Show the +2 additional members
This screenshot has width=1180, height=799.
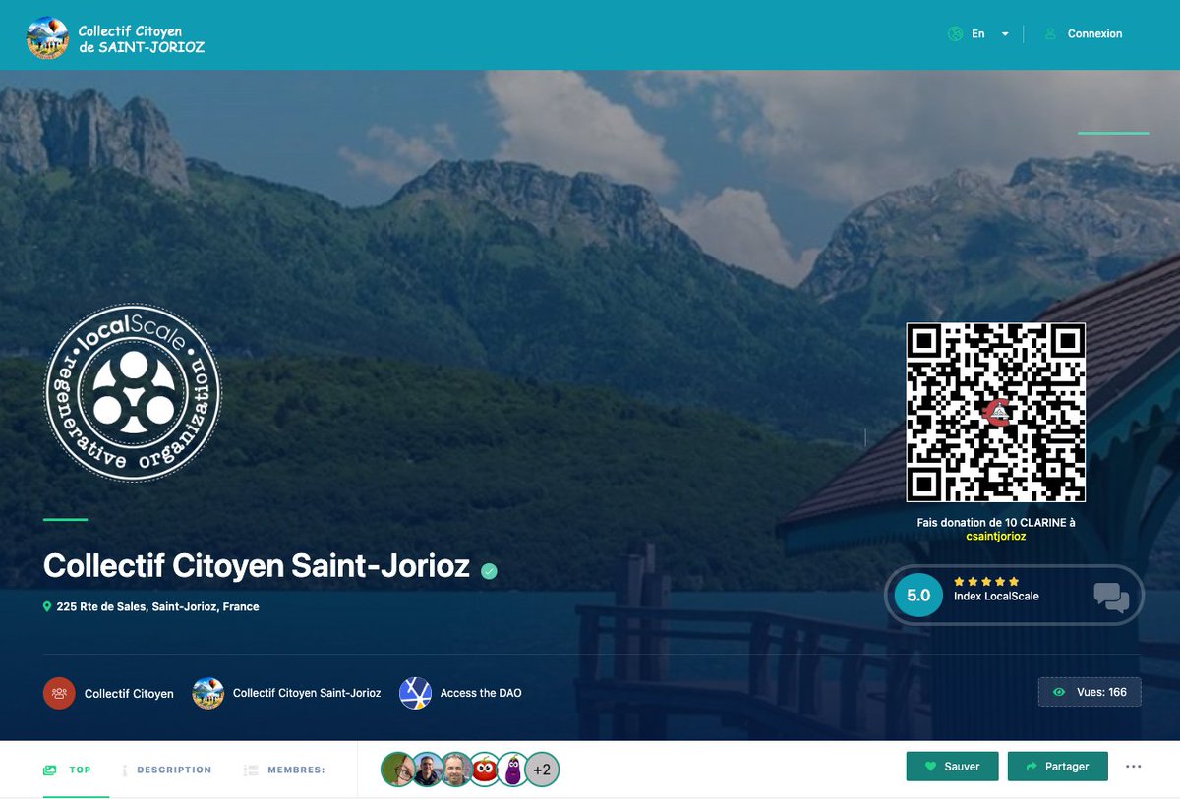coord(542,770)
